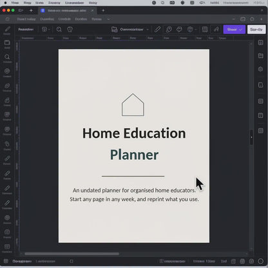Image resolution: width=268 pixels, height=268 pixels.
Task: Click the plus icon left of the document tab
Action: [x=31, y=10]
